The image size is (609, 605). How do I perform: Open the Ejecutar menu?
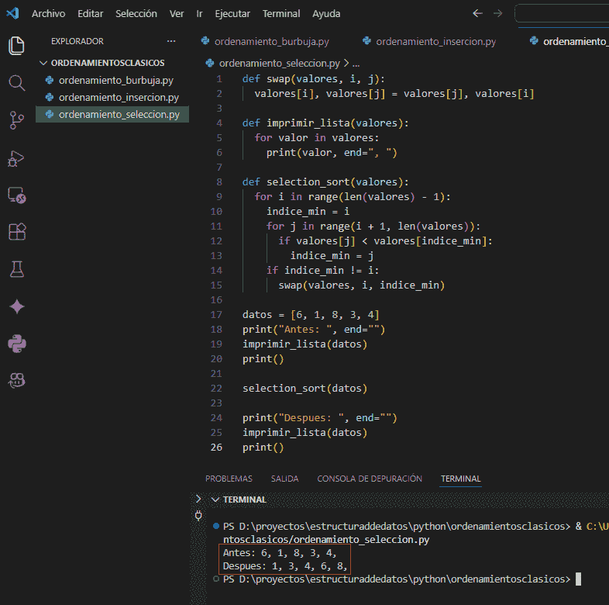(x=232, y=14)
